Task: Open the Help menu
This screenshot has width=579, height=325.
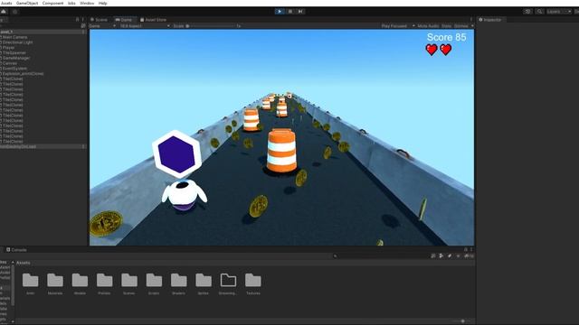Action: (102, 3)
